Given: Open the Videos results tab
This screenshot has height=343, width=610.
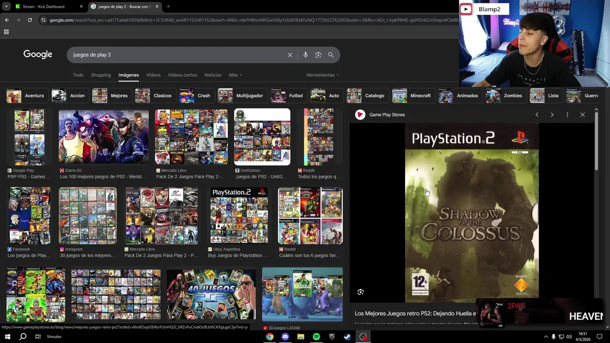Looking at the screenshot, I should pyautogui.click(x=153, y=75).
